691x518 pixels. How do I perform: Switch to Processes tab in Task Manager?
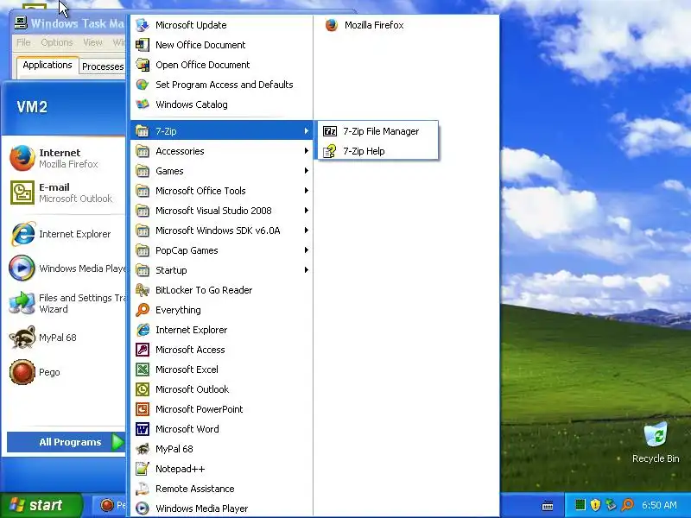pos(103,66)
